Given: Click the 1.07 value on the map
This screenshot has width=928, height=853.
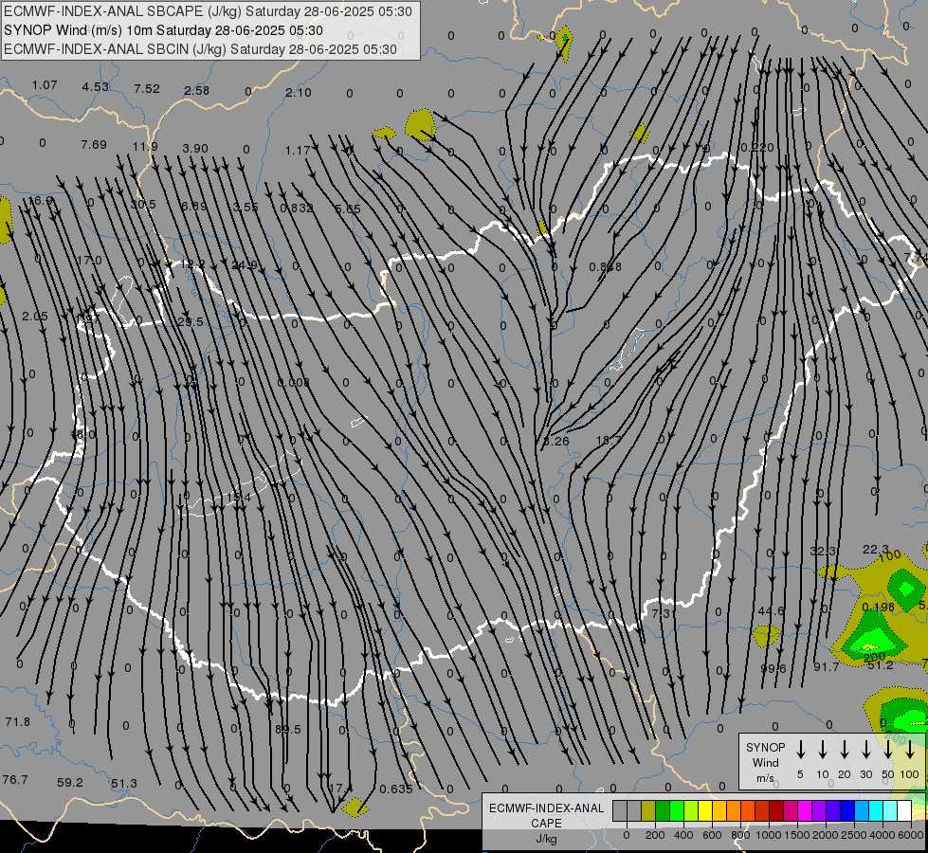Looking at the screenshot, I should click(x=45, y=85).
